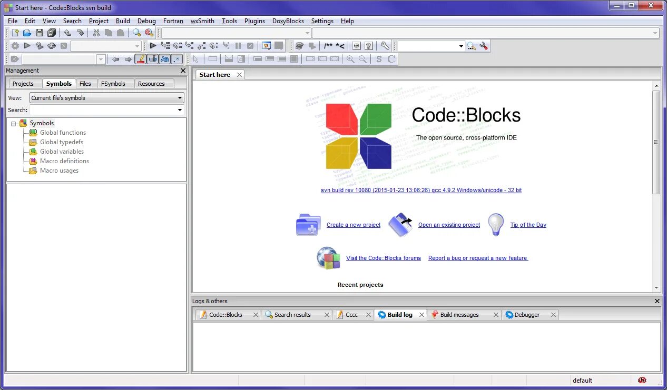Open the View combo box in Symbols panel
667x390 pixels.
(107, 98)
